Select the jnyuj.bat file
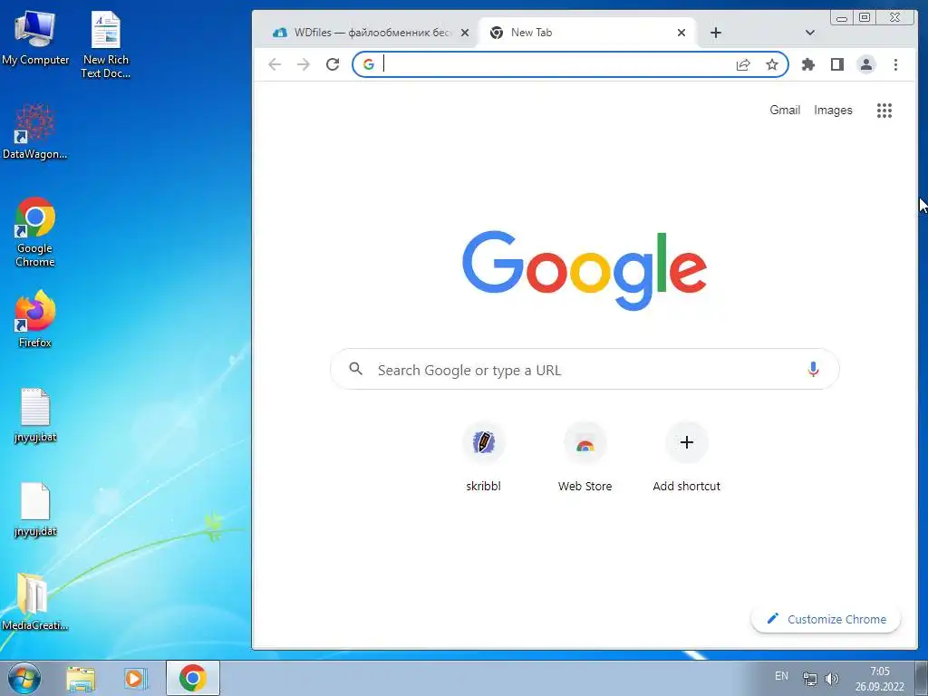Screen dimensions: 928x696 coord(35,415)
